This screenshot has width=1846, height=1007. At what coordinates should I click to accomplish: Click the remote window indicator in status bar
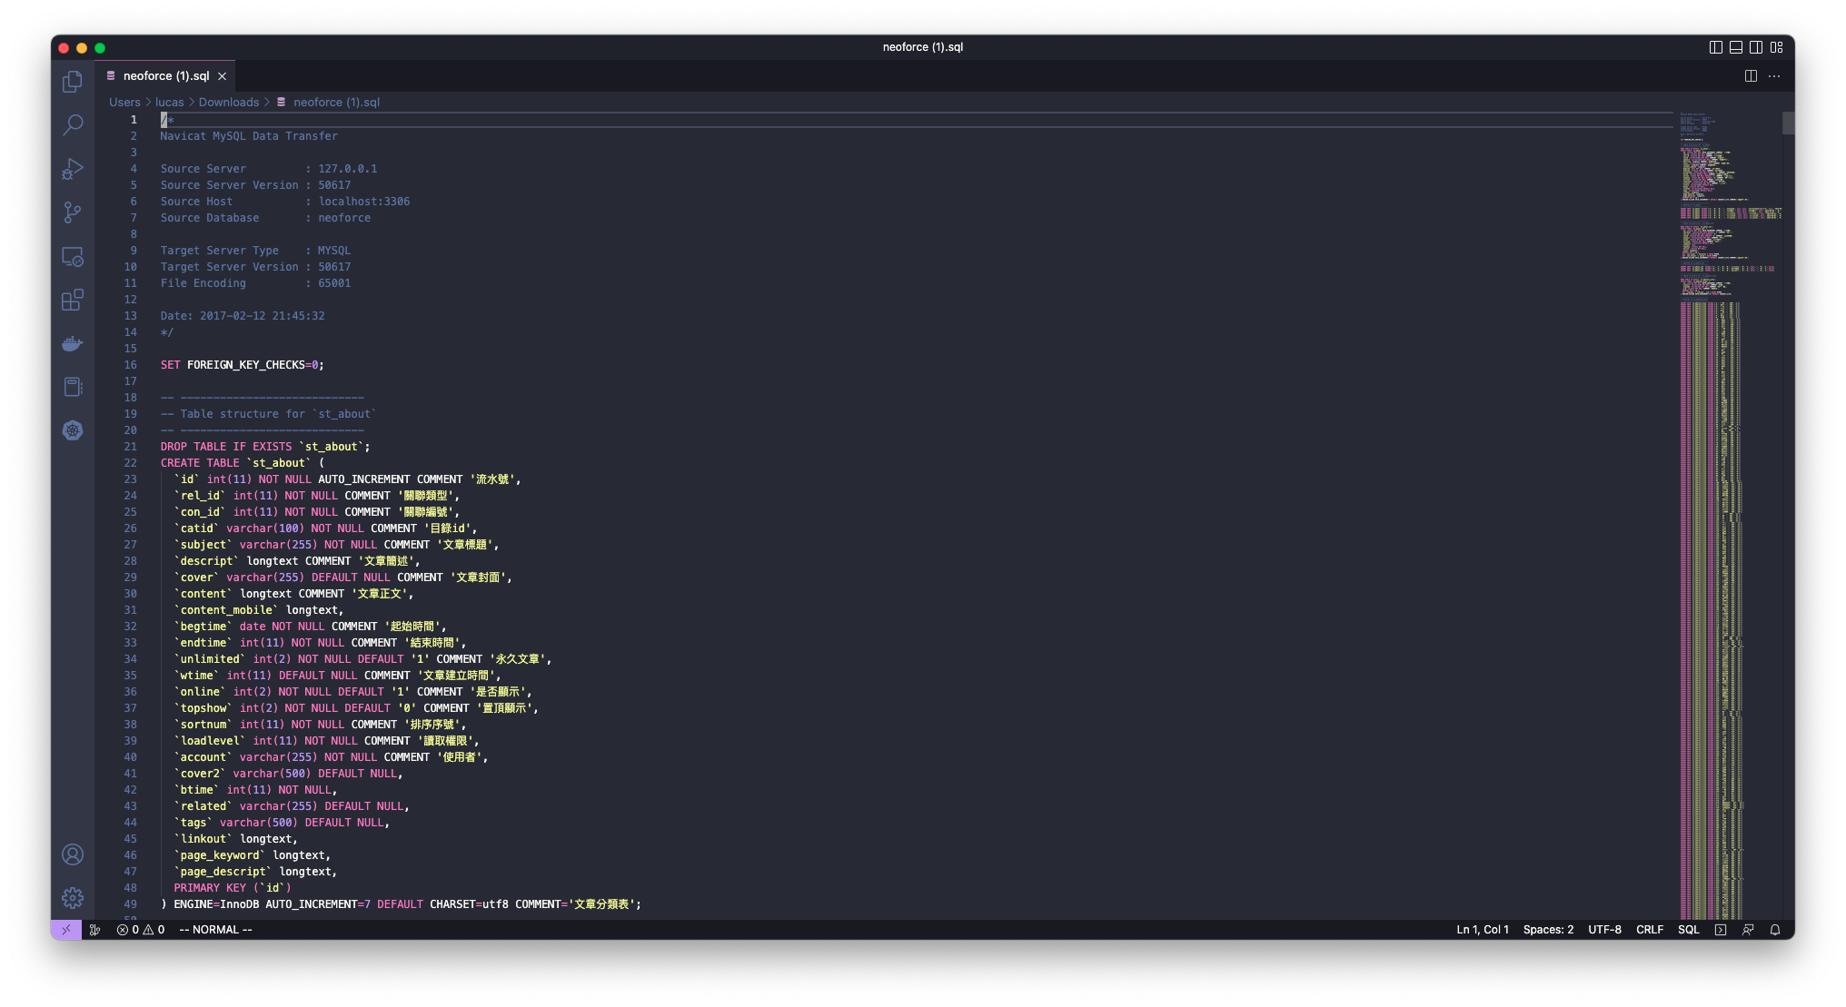click(x=66, y=930)
